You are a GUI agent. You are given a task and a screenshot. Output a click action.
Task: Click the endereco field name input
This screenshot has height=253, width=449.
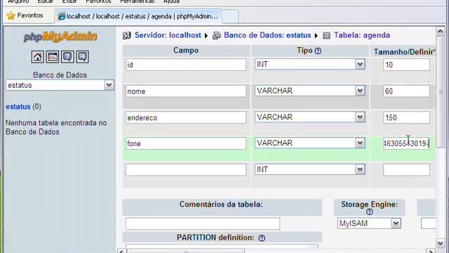tap(186, 117)
